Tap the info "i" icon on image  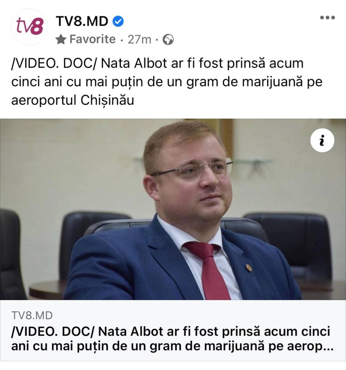click(x=322, y=141)
